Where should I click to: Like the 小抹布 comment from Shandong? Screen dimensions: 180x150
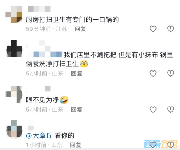153,73
